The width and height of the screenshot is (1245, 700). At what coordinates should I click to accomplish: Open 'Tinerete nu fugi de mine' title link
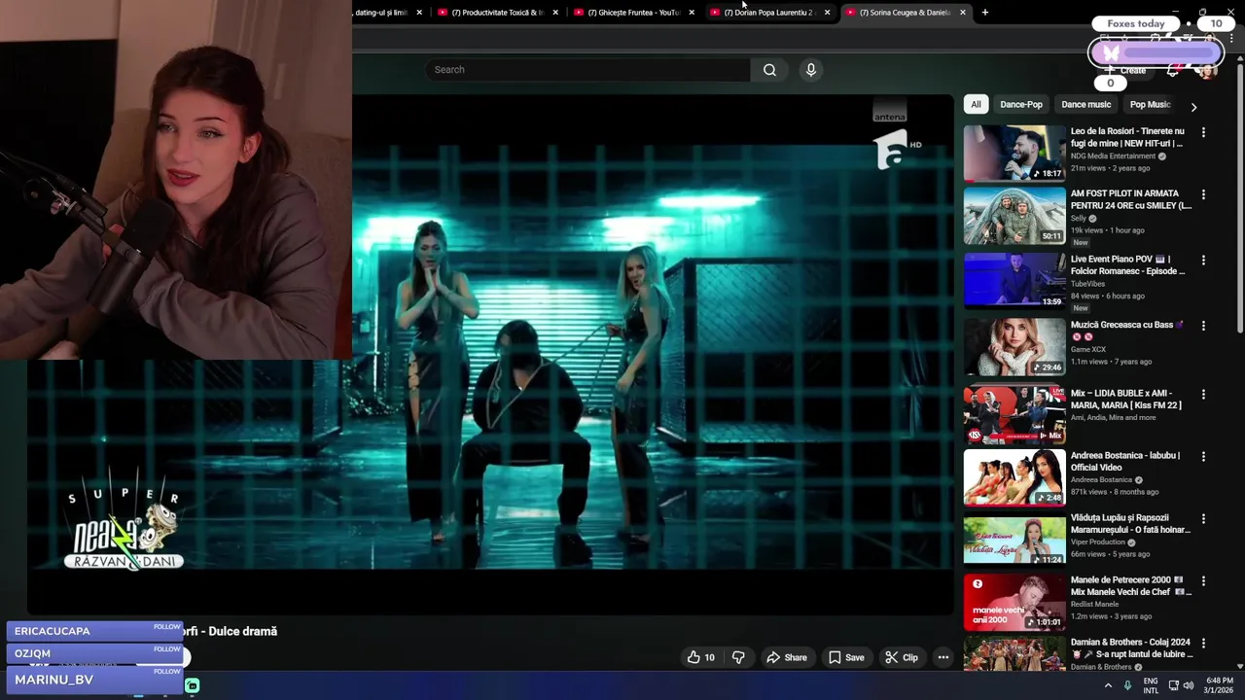pos(1127,137)
